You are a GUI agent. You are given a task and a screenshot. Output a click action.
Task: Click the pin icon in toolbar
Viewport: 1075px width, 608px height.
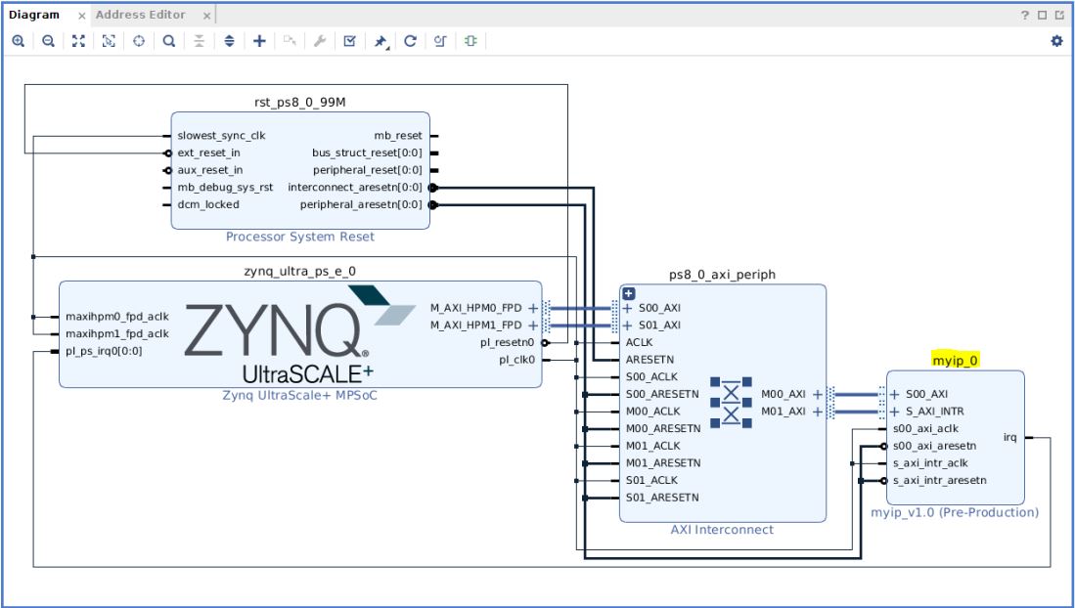click(380, 41)
